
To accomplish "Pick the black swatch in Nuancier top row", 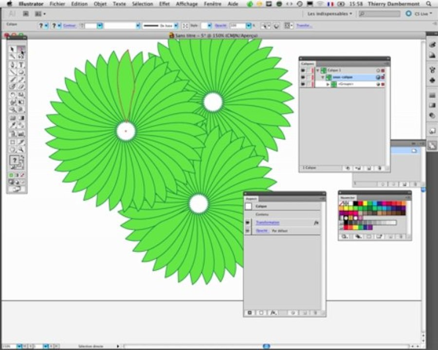I will [355, 204].
